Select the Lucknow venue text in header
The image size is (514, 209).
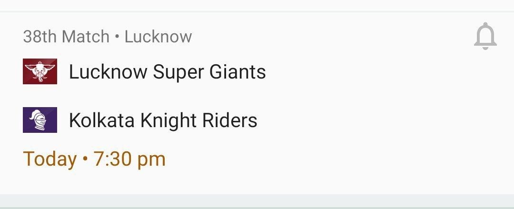coord(158,37)
